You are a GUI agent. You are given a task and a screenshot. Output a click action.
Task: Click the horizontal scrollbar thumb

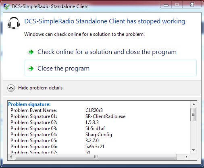coord(96,157)
